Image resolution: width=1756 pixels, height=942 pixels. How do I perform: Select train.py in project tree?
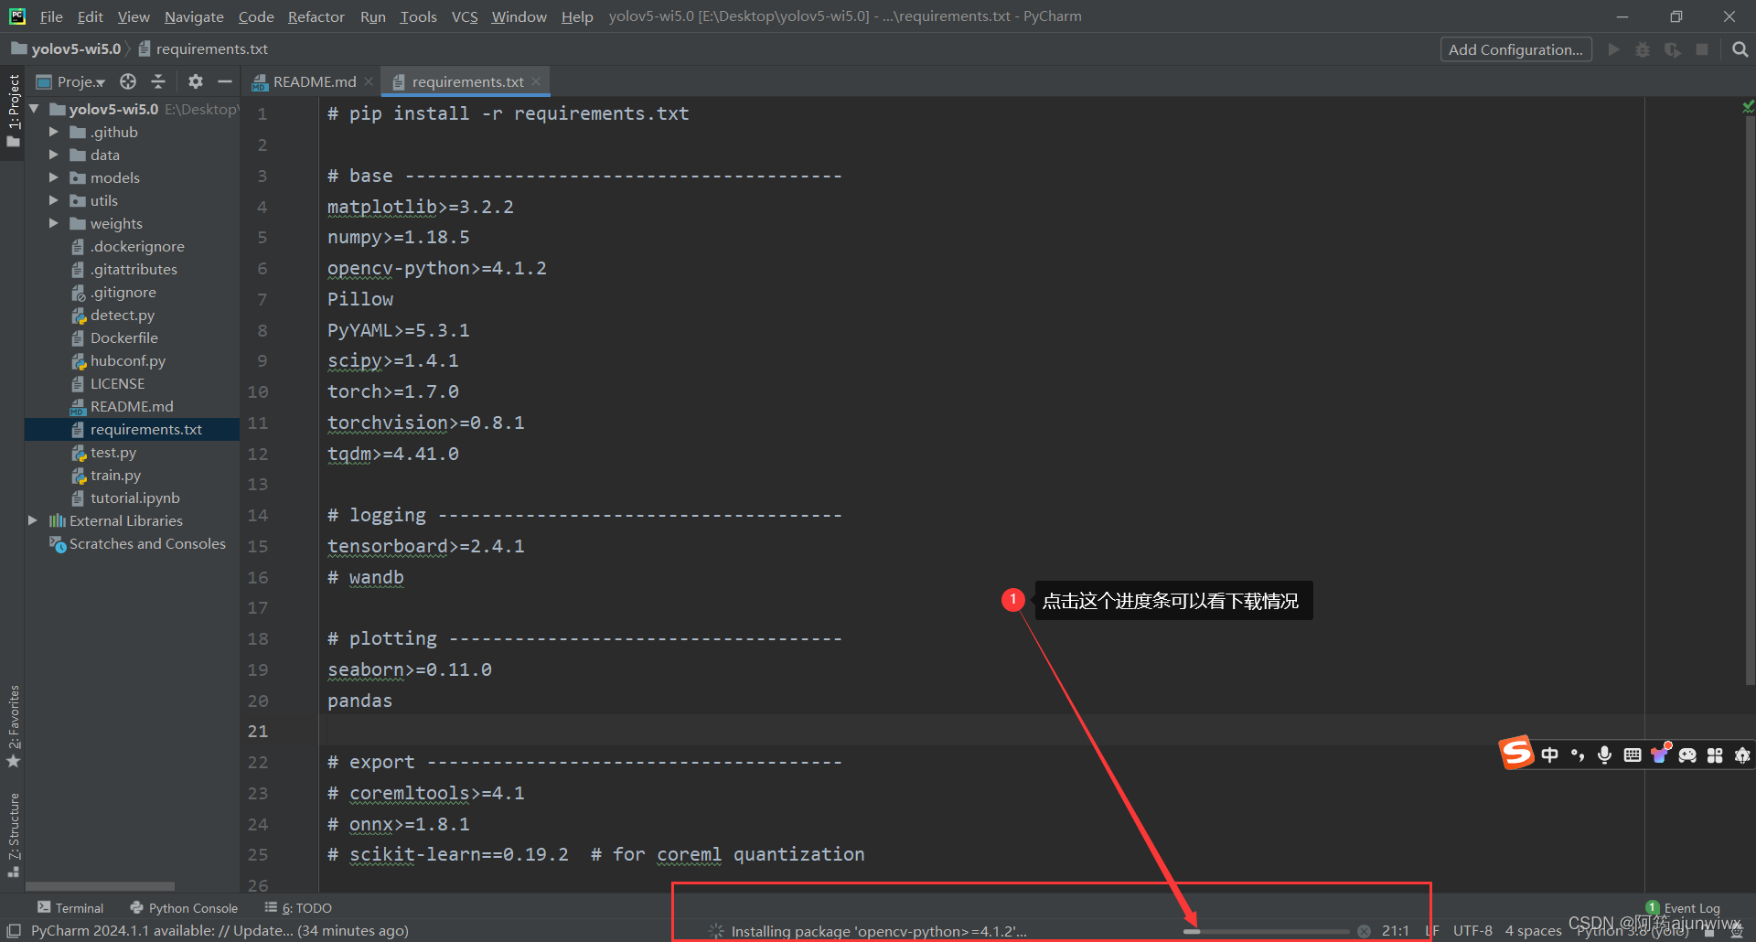tap(115, 475)
